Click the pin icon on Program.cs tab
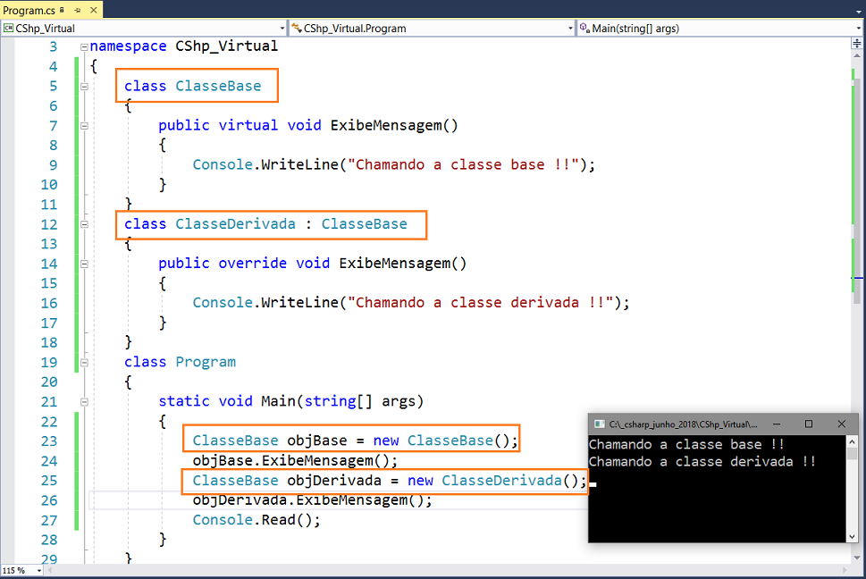This screenshot has height=579, width=866. click(78, 11)
